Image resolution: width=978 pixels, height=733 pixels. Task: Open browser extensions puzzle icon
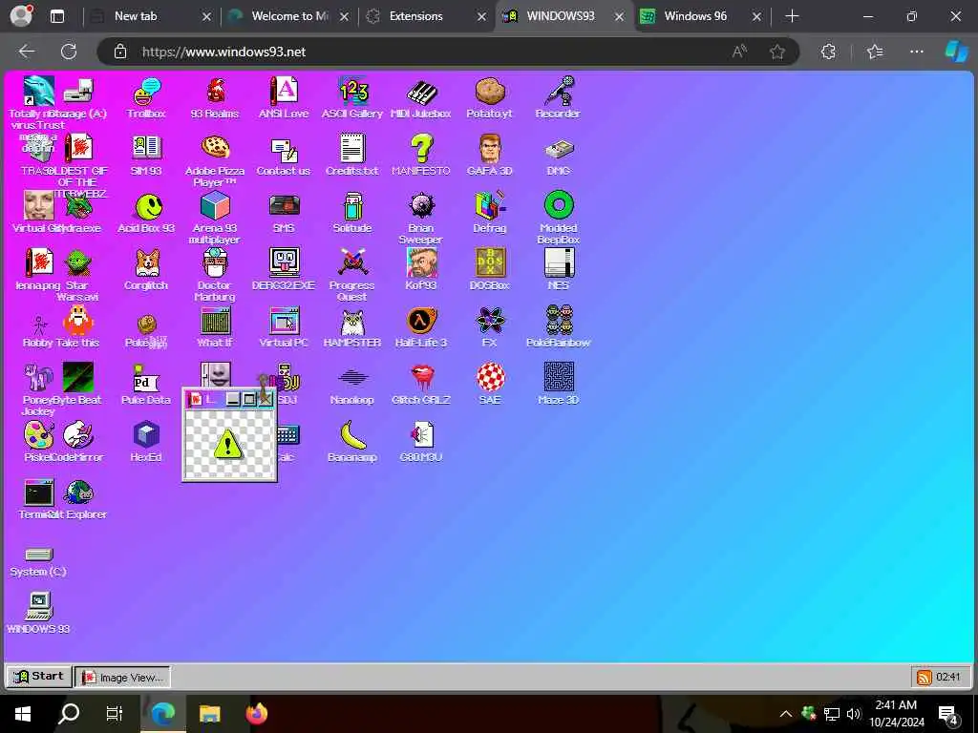828,52
